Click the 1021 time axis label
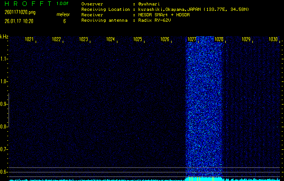Viewport: 284px width, 181px height. [x=29, y=39]
